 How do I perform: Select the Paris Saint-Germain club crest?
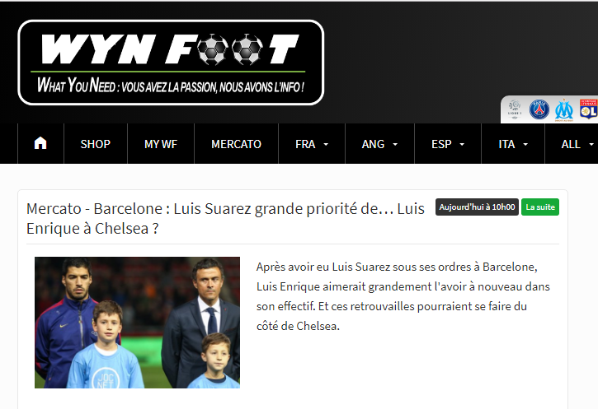(539, 109)
